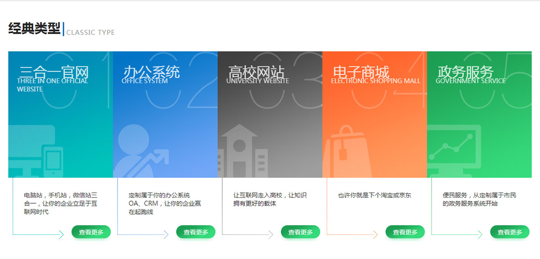Open 查看更多 for 高校网站

click(x=301, y=232)
